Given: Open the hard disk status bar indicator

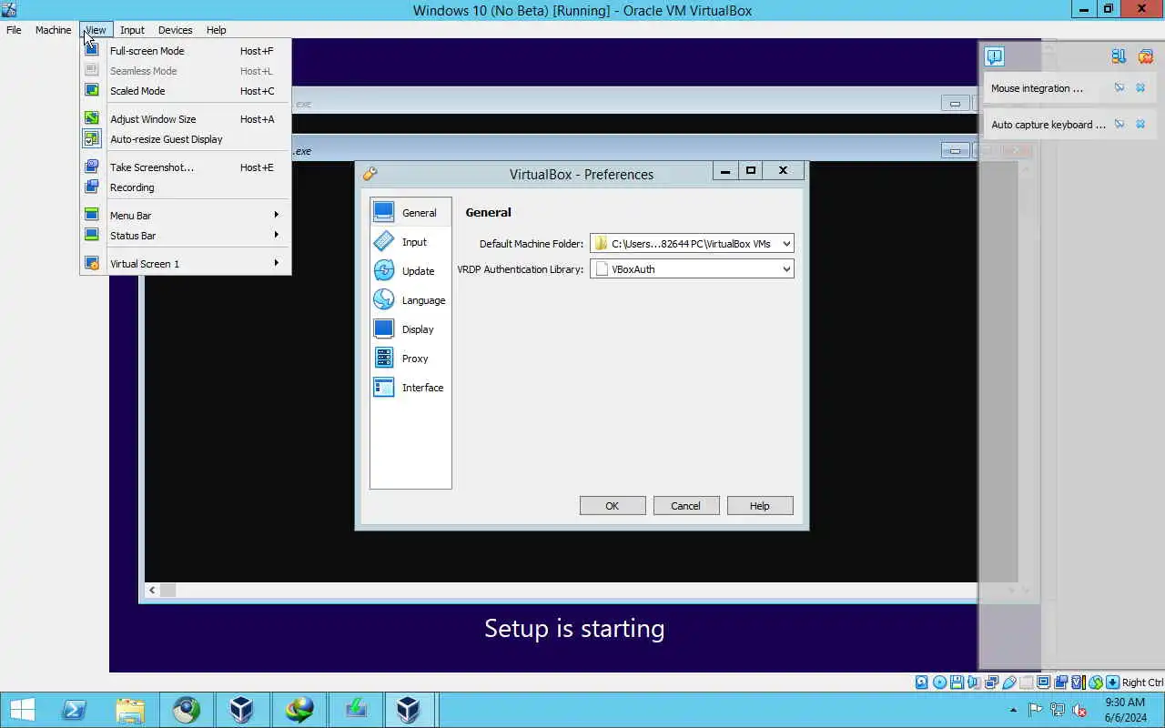Looking at the screenshot, I should [921, 682].
